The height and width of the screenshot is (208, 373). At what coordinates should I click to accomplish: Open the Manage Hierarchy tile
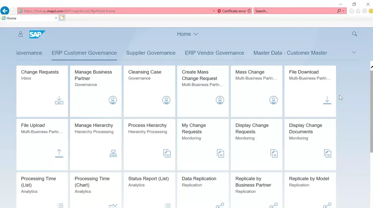(x=96, y=144)
